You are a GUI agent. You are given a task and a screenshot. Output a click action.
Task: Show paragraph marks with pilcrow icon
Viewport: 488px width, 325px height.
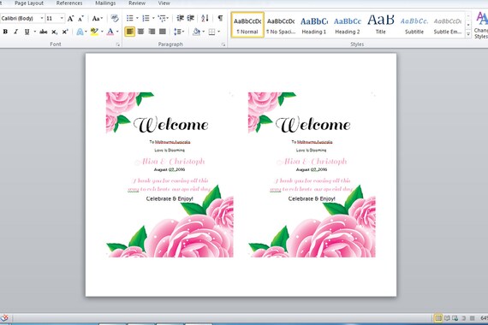point(220,18)
